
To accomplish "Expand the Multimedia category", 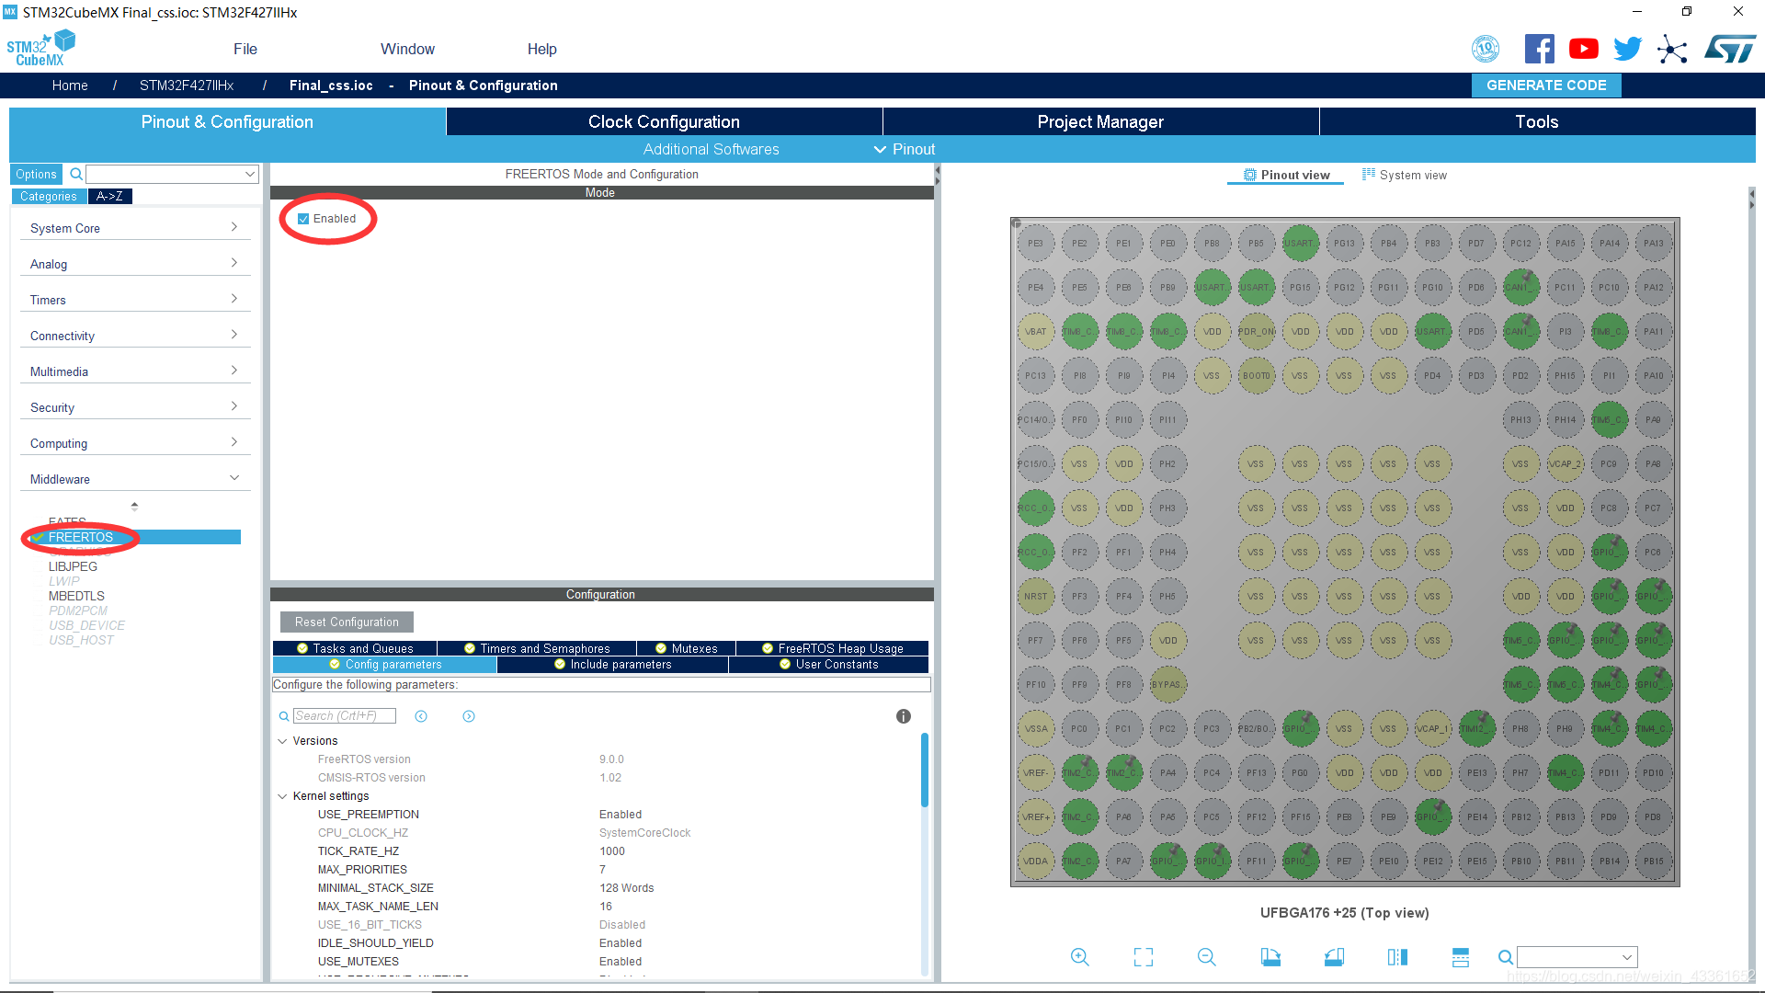I will pos(134,371).
